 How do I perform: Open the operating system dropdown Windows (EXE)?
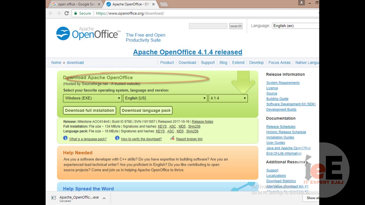tap(93, 98)
